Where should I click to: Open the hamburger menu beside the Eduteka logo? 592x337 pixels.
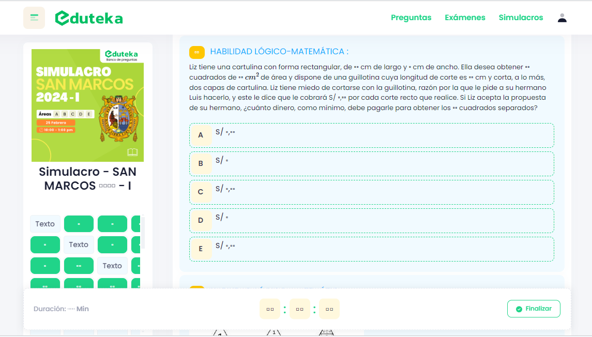(34, 18)
